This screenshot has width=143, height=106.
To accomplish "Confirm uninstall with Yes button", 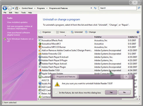I will coord(111,92).
